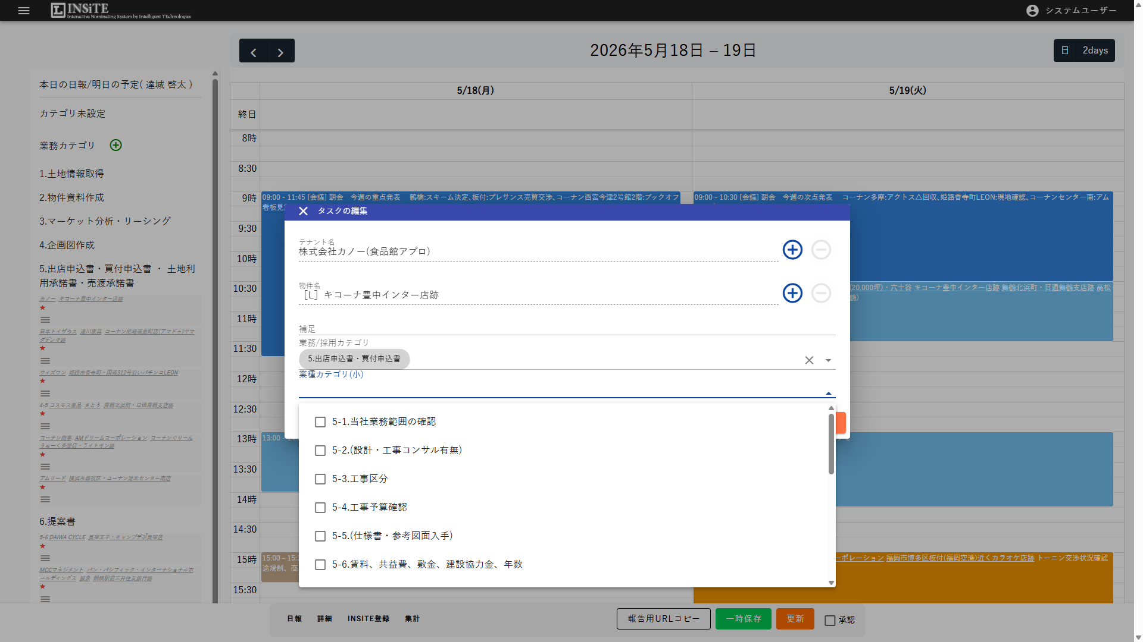Collapse the 業種カテゴリ(小) dropdown arrow
1143x642 pixels.
[x=828, y=393]
